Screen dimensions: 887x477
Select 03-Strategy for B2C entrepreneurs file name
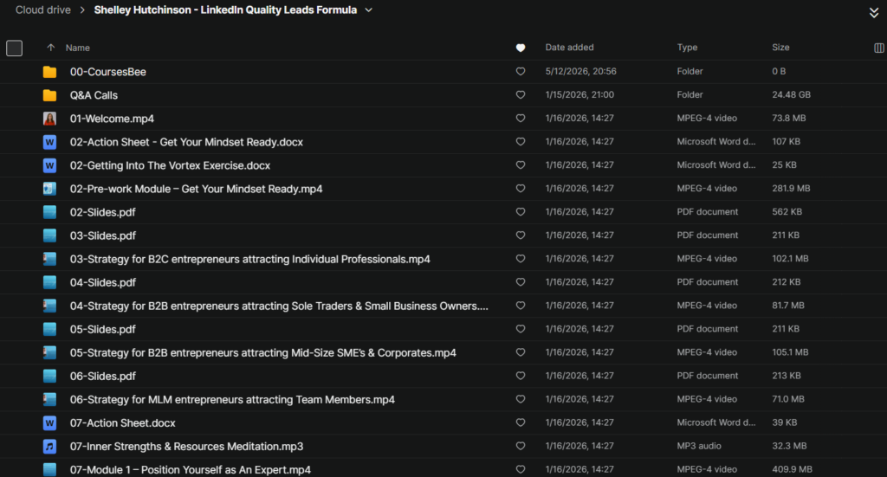point(250,259)
